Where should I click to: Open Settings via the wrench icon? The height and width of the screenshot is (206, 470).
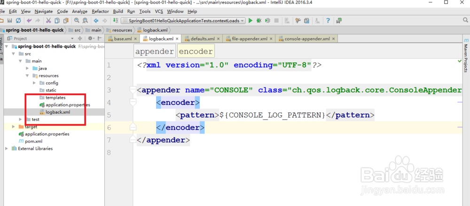[298, 21]
